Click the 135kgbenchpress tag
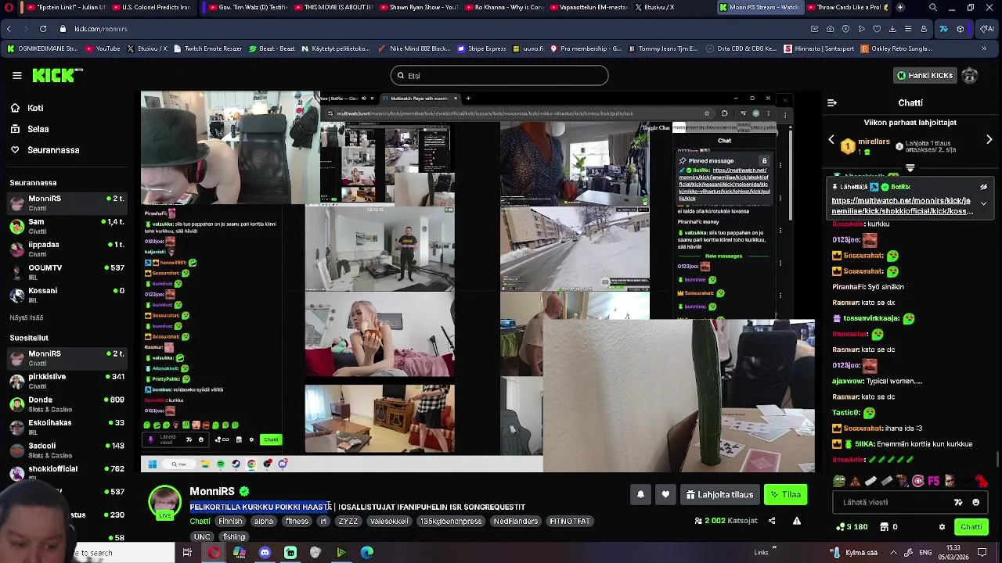 451,521
